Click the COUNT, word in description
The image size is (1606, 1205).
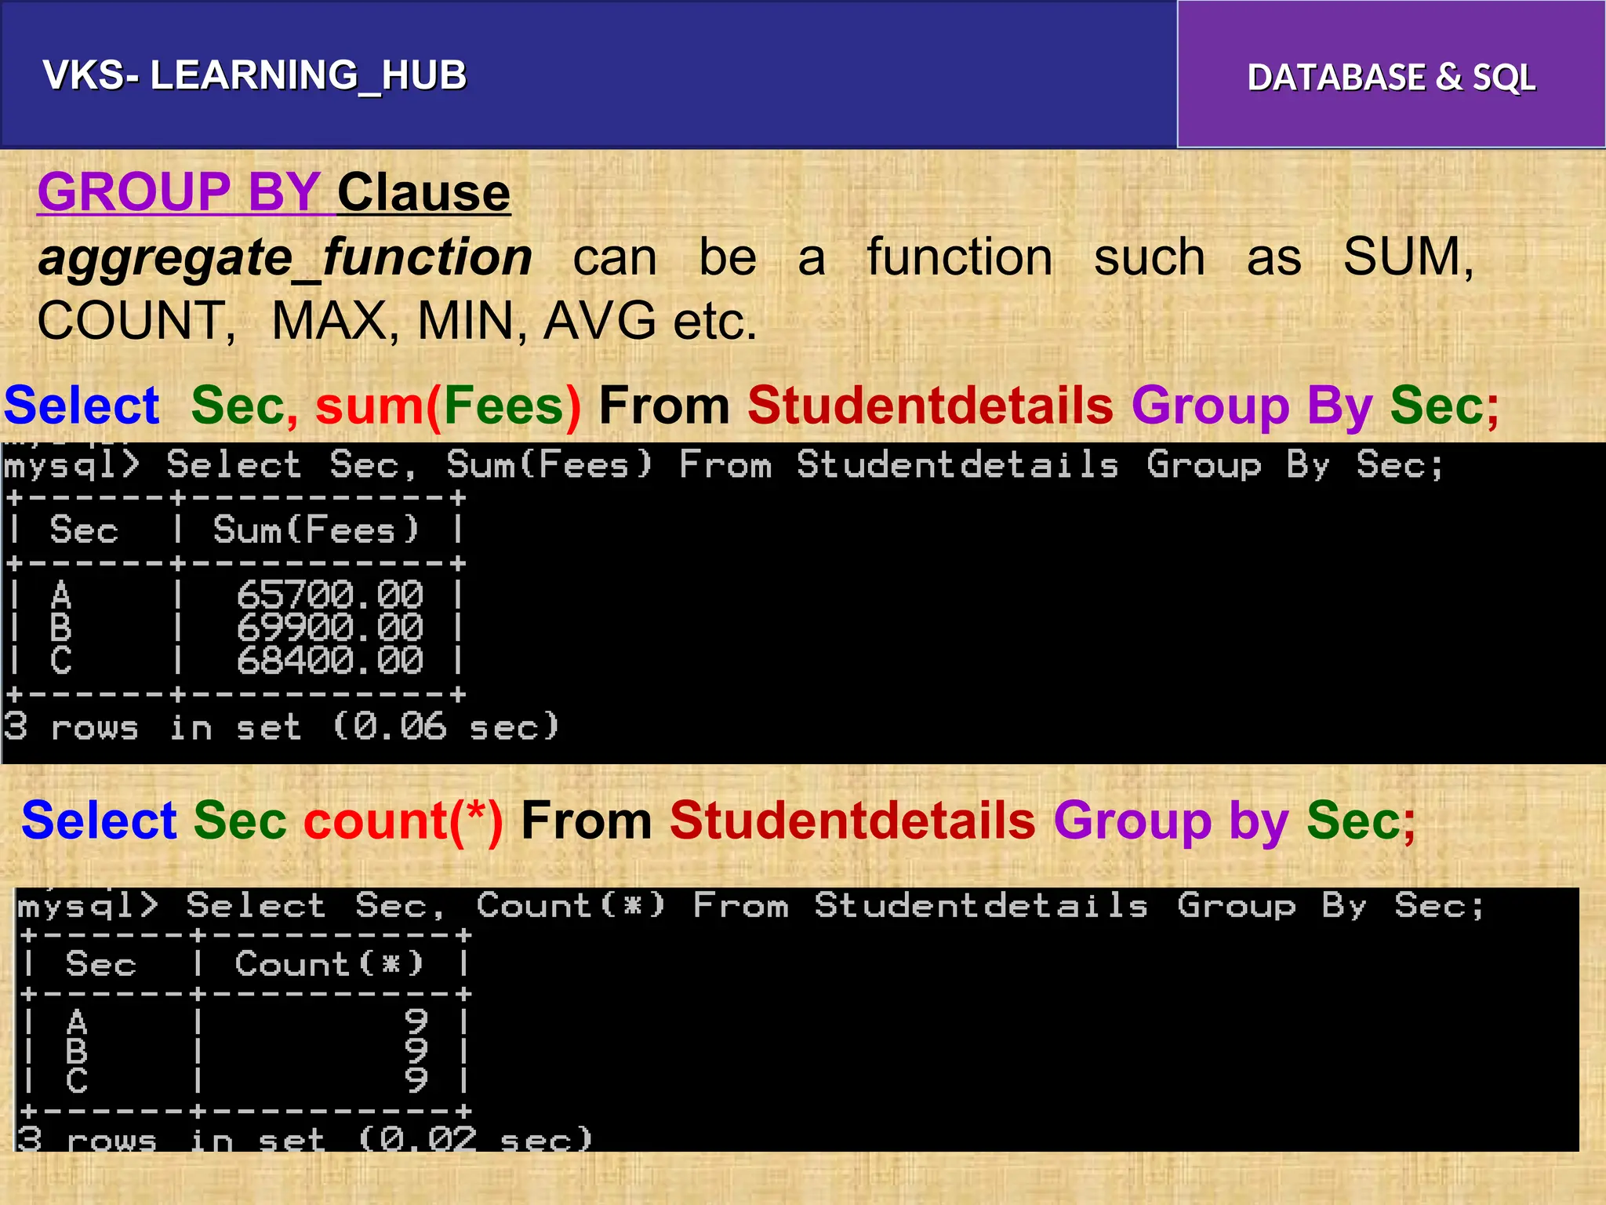tap(136, 321)
